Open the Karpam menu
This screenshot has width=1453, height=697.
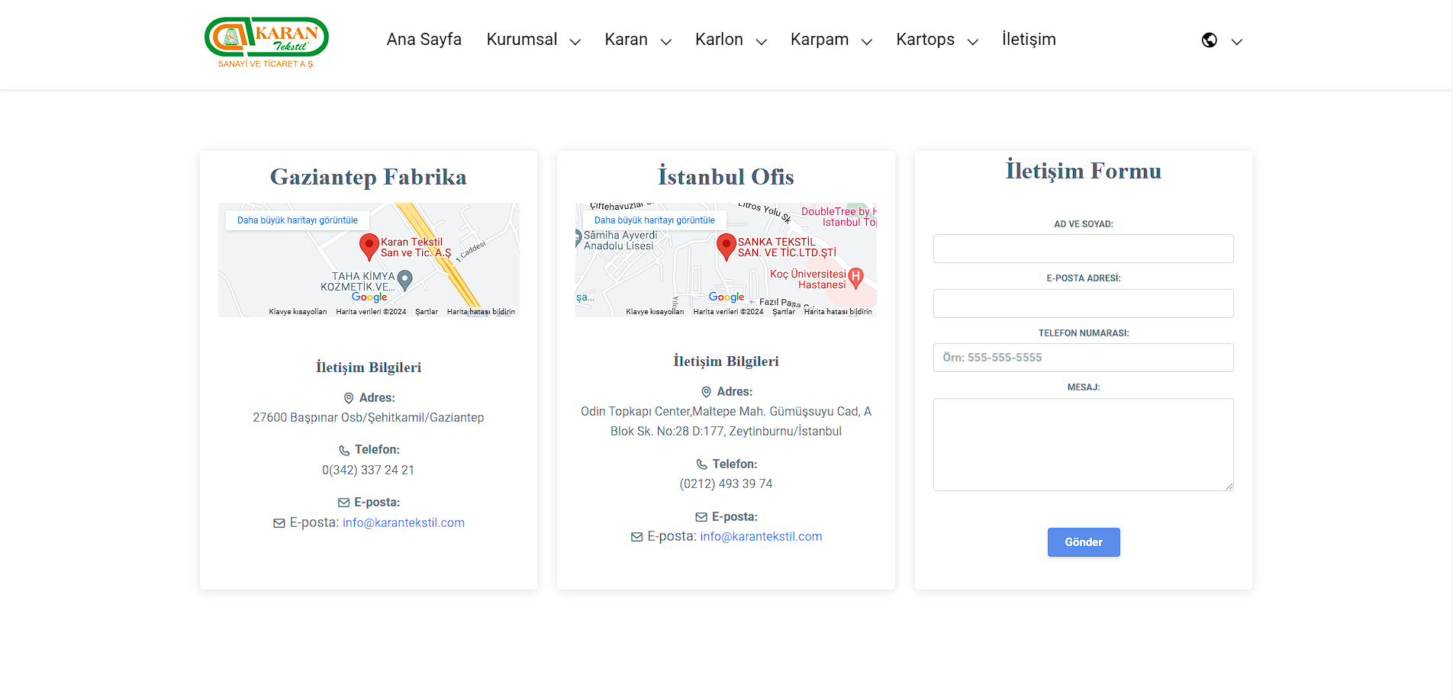click(x=831, y=40)
